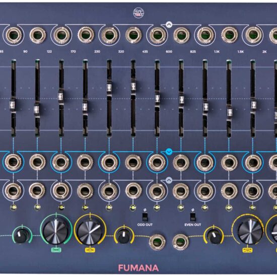The image size is (277, 277).
Task: Click the top-row jack of the 1.5K band
Action: (x=253, y=35)
